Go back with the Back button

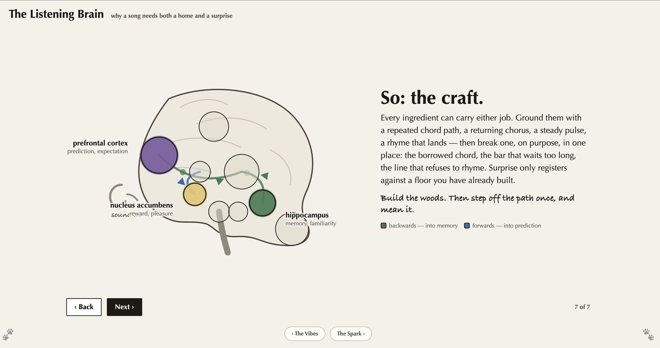(84, 307)
